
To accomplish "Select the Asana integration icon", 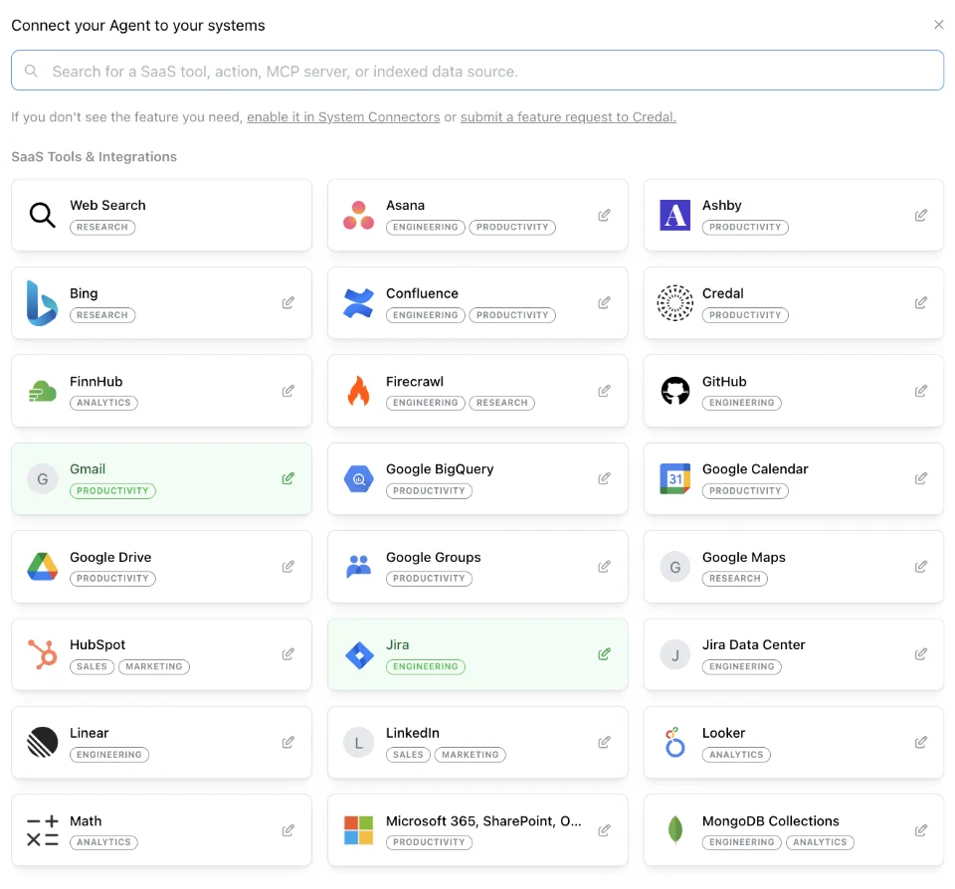I will point(356,215).
